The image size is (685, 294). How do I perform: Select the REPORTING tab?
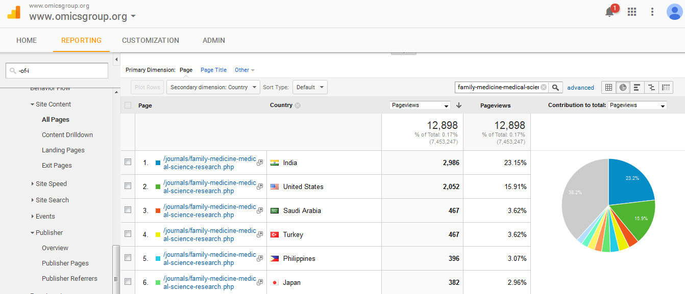[81, 40]
